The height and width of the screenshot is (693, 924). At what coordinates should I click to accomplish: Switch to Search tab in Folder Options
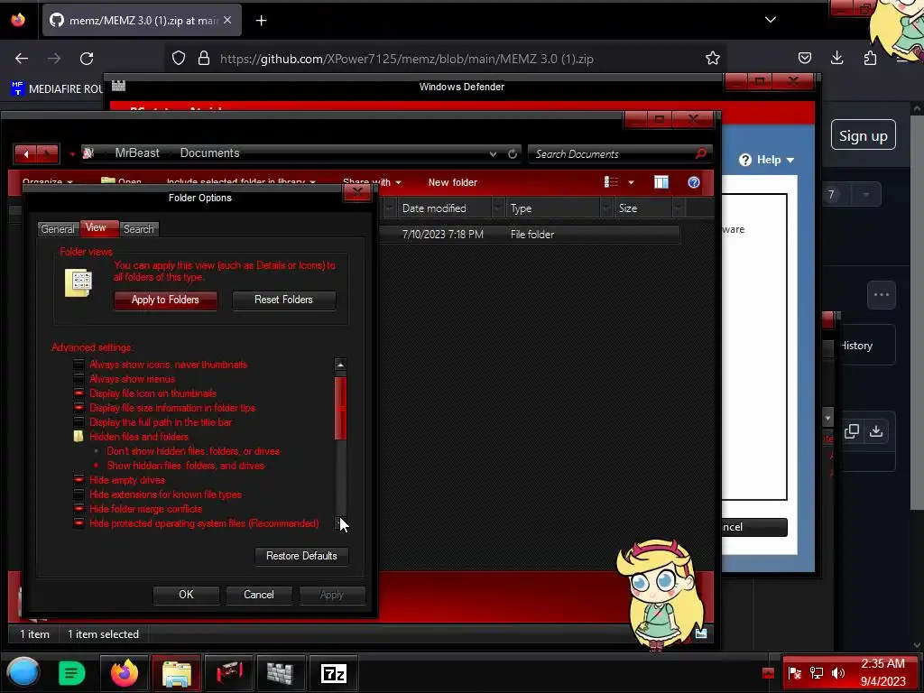pyautogui.click(x=139, y=229)
